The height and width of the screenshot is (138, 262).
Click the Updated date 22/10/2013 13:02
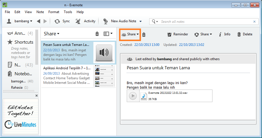tap(191, 45)
